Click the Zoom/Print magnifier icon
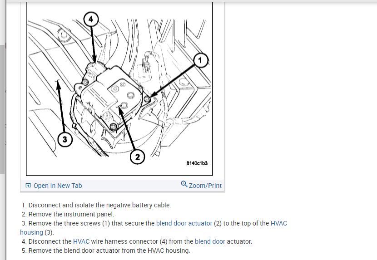377x260 pixels. [184, 184]
